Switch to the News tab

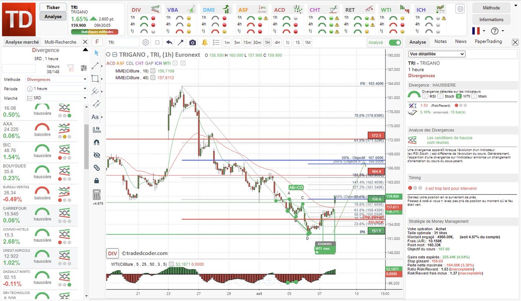tap(461, 42)
